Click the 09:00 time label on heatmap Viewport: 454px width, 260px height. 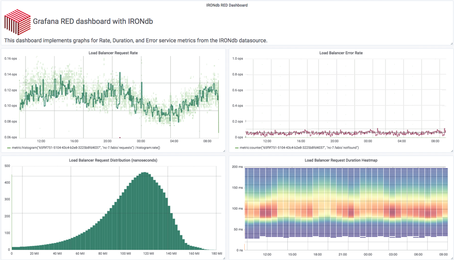click(443, 254)
